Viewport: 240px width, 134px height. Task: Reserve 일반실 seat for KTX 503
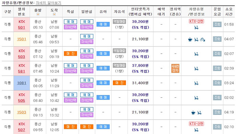click(x=87, y=51)
